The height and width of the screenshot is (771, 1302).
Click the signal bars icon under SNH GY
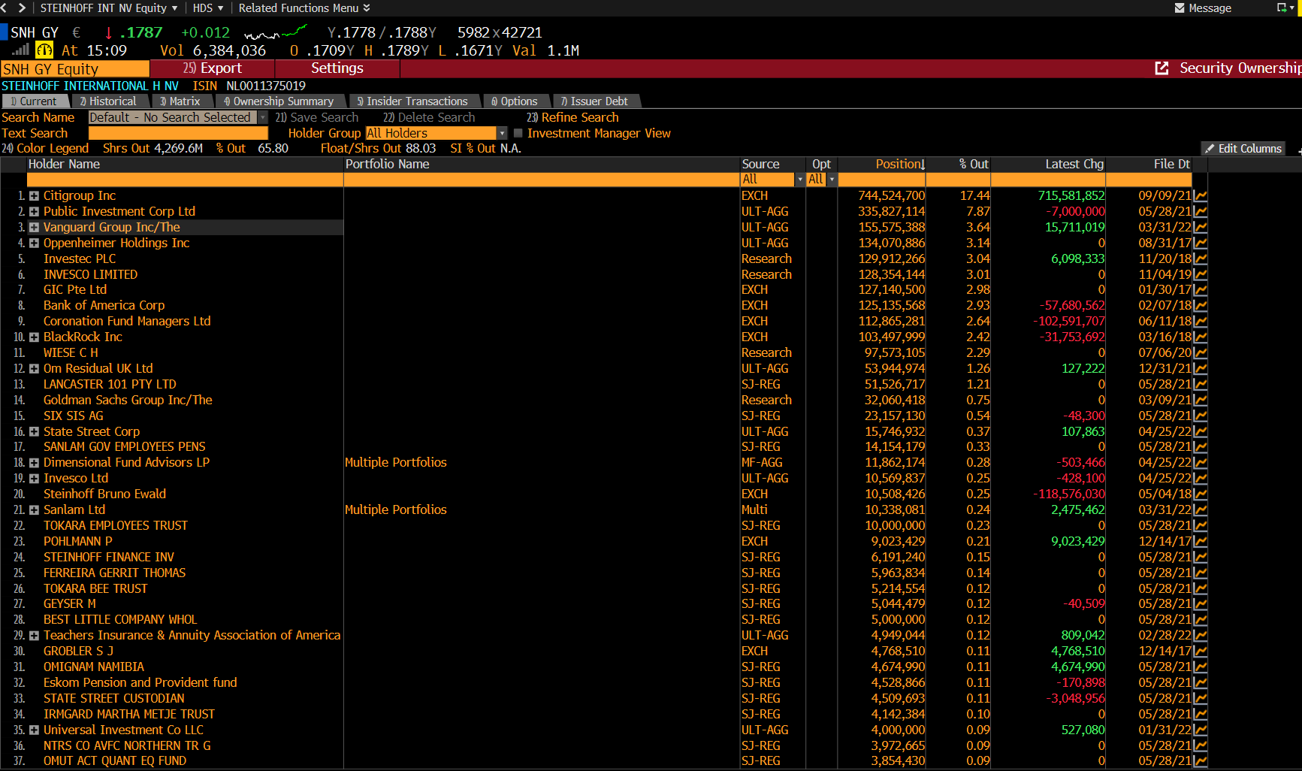click(x=21, y=50)
